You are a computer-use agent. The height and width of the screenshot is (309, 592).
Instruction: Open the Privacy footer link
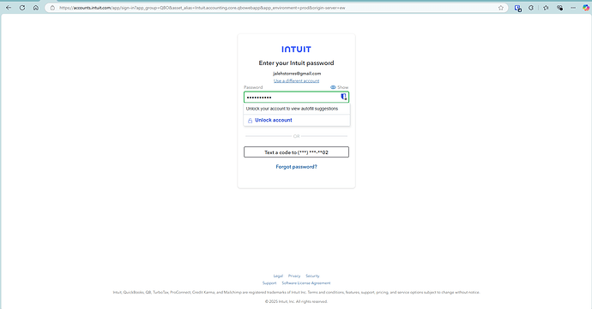pos(294,276)
